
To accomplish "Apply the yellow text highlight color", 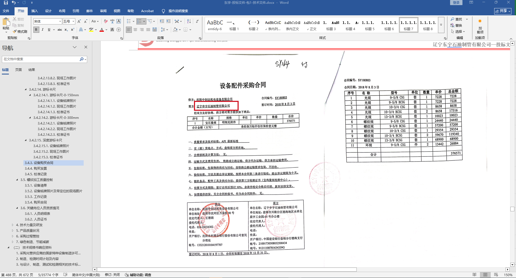I will 91,30.
